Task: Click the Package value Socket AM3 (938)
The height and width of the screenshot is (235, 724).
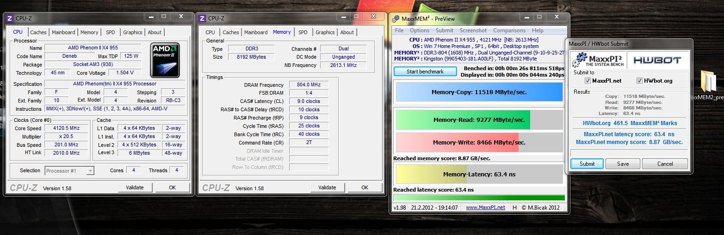Action: point(93,65)
